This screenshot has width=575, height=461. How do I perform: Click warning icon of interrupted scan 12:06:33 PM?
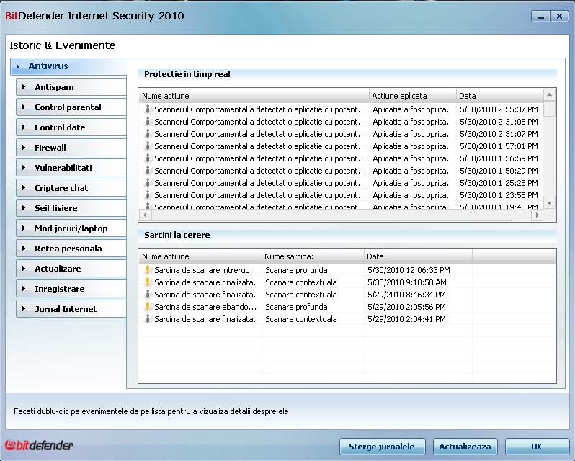(x=148, y=269)
